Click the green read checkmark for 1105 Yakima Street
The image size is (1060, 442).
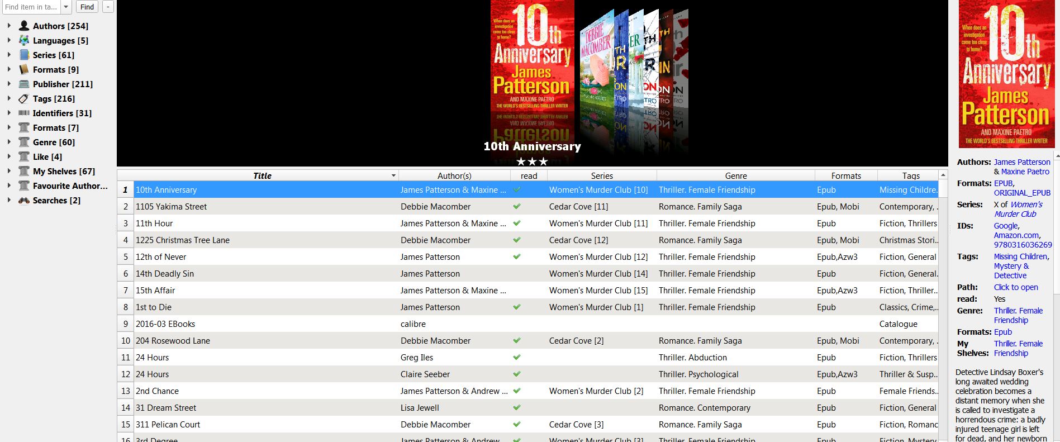click(x=517, y=206)
